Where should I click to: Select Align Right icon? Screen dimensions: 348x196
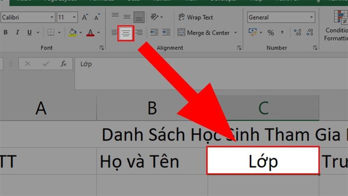coord(139,33)
